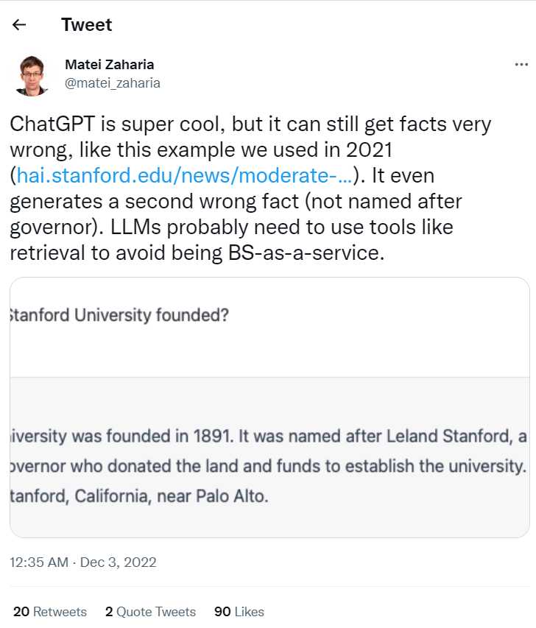Click the Stanford University founded question text
Viewport: 536px width, 628px height.
(x=119, y=316)
